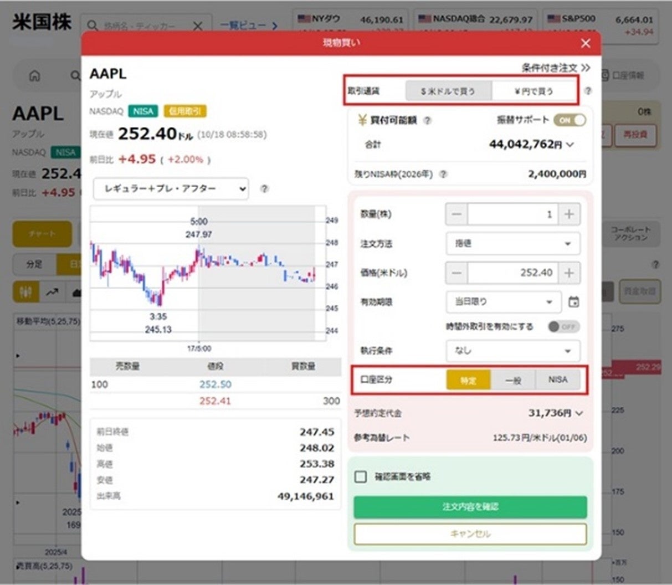Expand the 有効期限 dropdown showing 当日限り
This screenshot has width=672, height=585.
(x=503, y=302)
